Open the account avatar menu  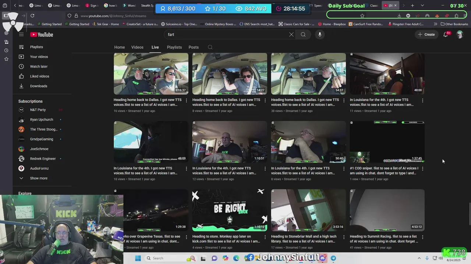click(x=460, y=34)
